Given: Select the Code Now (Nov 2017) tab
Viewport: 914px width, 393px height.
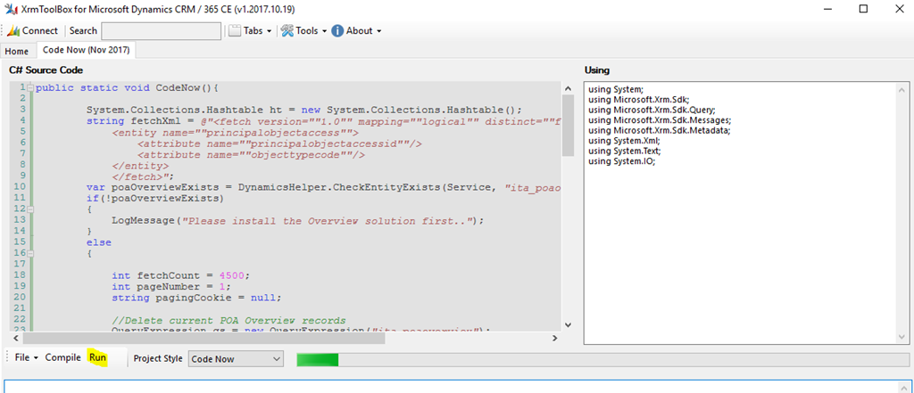Looking at the screenshot, I should (86, 50).
